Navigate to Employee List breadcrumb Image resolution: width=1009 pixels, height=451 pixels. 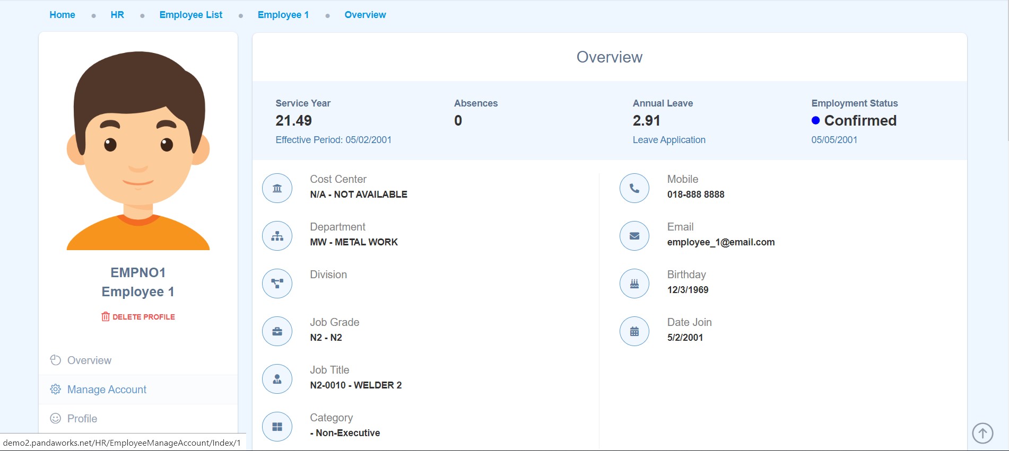[190, 15]
